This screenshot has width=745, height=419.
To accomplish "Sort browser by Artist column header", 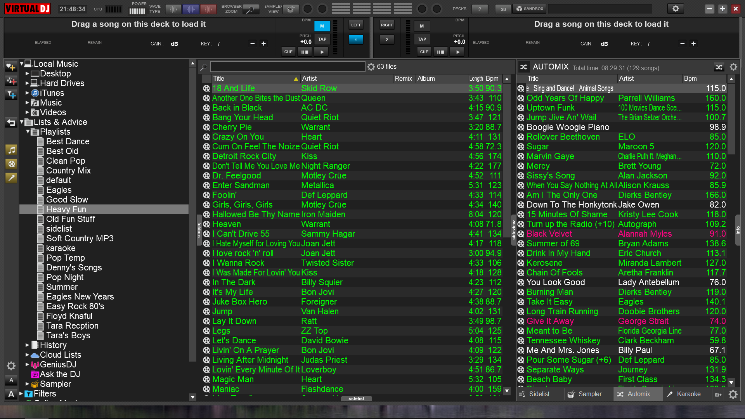I will 347,78.
